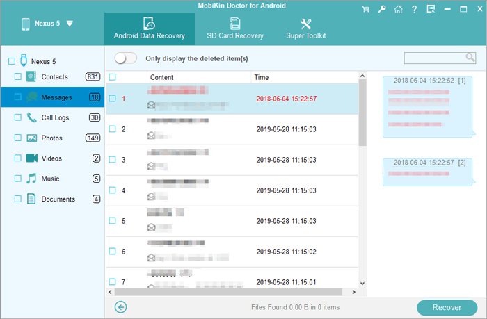Tick the checkbox for message row 2
This screenshot has height=319, width=487.
[113, 129]
